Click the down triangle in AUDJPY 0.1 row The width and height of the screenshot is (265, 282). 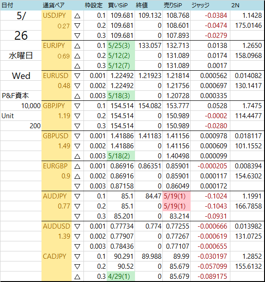77,197
